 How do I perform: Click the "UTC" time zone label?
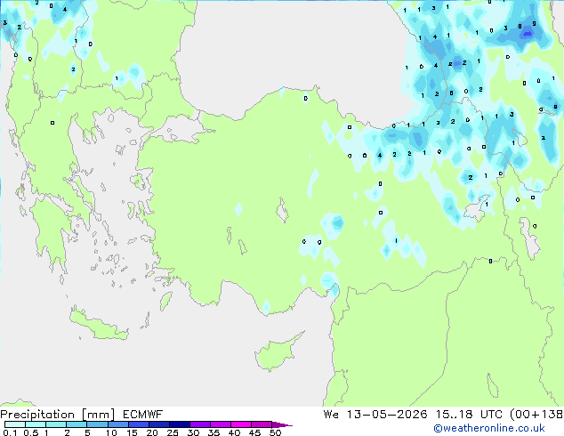click(x=491, y=415)
